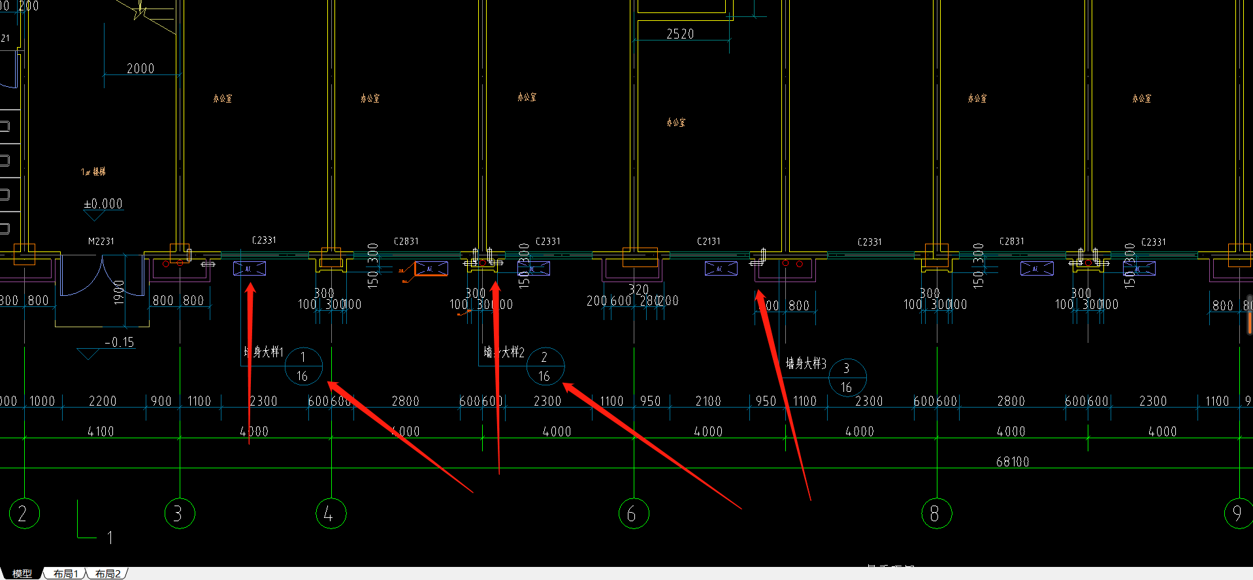Click the 2100 dimension text
The width and height of the screenshot is (1253, 580).
708,401
